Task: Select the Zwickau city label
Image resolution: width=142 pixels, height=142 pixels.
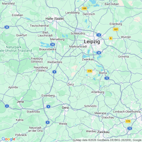Action: pos(103,132)
